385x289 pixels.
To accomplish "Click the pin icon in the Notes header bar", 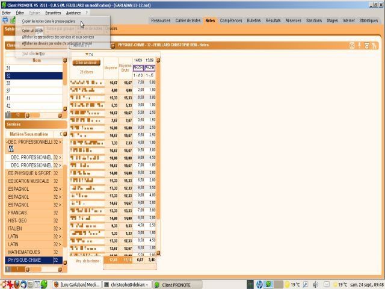I will pyautogui.click(x=360, y=45).
